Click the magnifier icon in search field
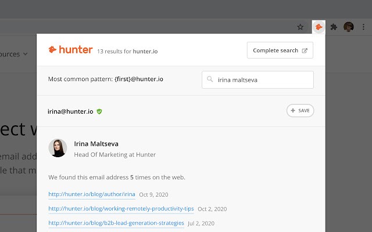Image resolution: width=372 pixels, height=232 pixels. click(x=209, y=80)
